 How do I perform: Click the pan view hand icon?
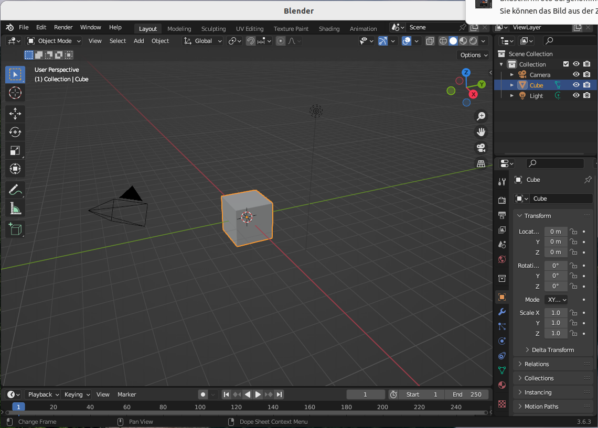tap(481, 131)
